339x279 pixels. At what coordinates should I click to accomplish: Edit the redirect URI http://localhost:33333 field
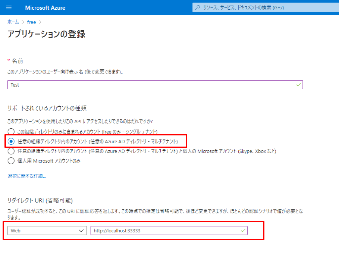pos(169,231)
